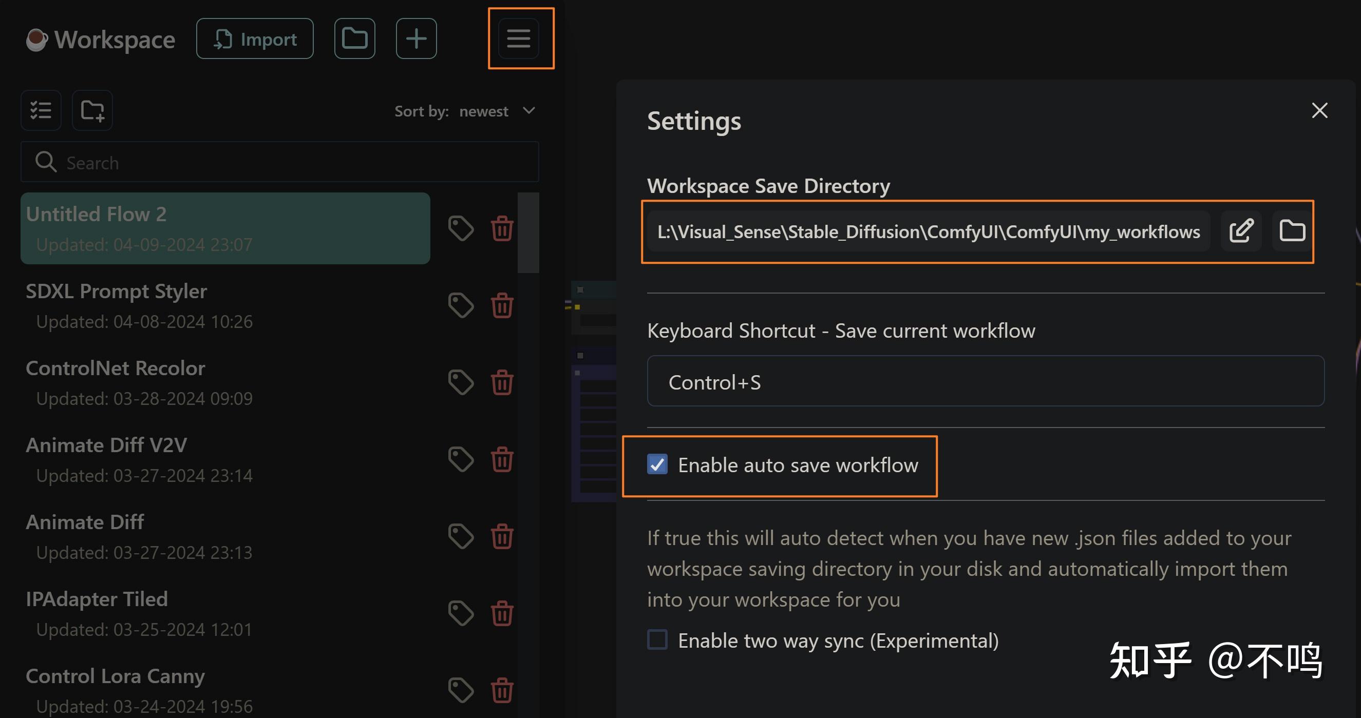Delete the ControlNet Recolor workflow
This screenshot has height=718, width=1361.
pyautogui.click(x=501, y=382)
